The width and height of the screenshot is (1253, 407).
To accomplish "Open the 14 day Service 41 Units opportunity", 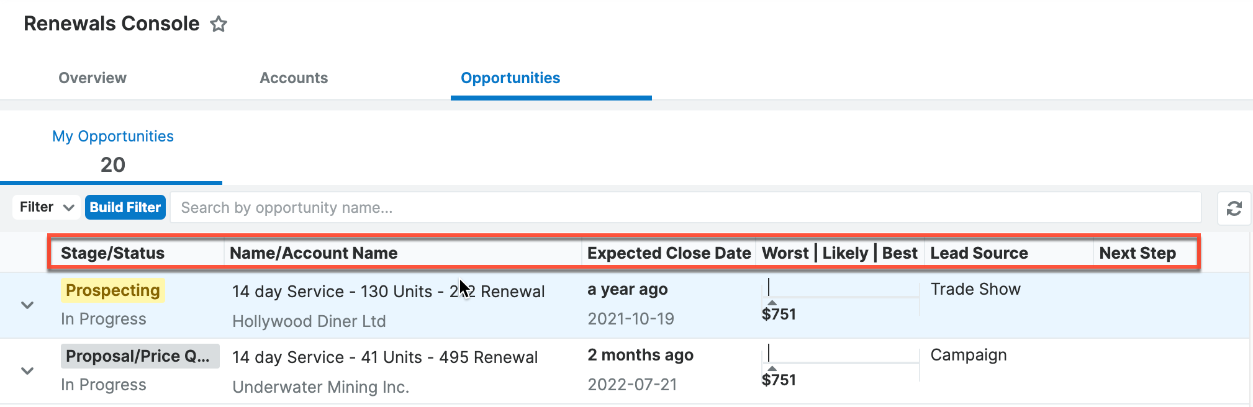I will point(385,357).
